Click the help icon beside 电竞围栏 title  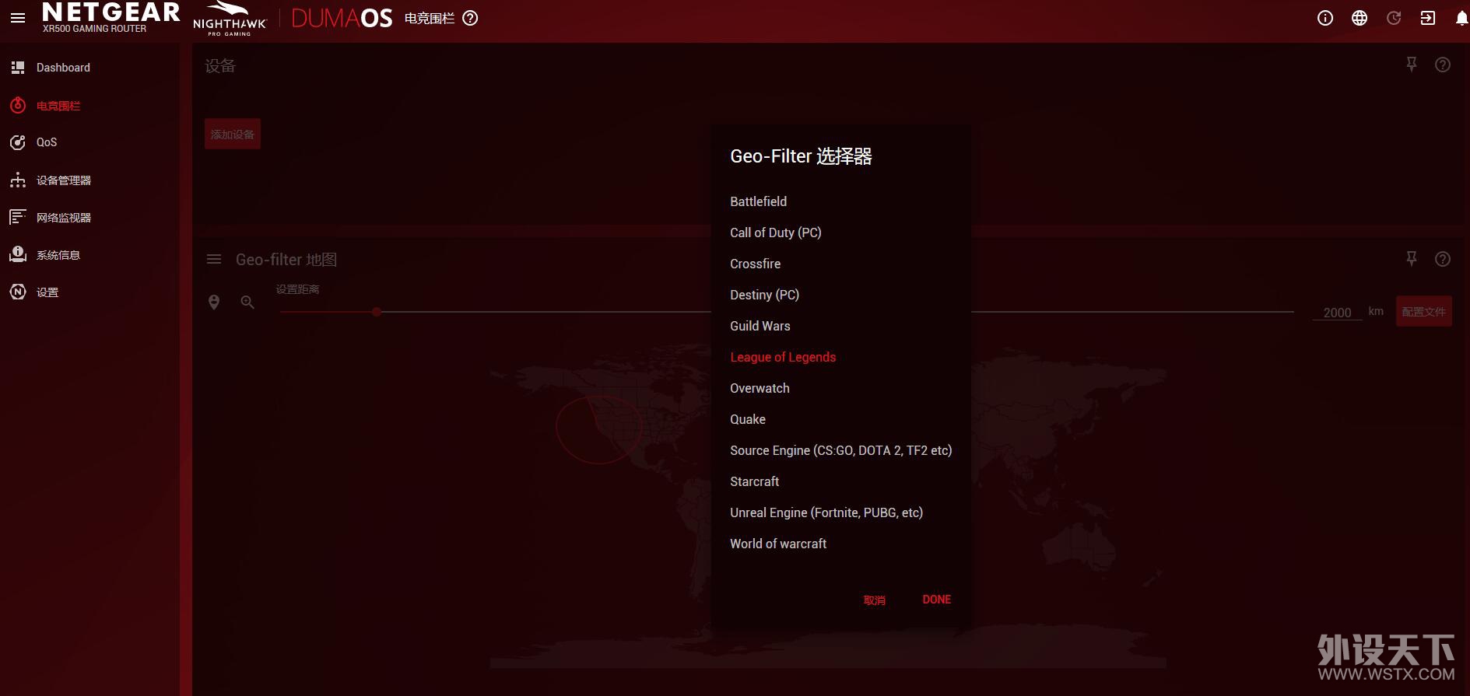(470, 18)
